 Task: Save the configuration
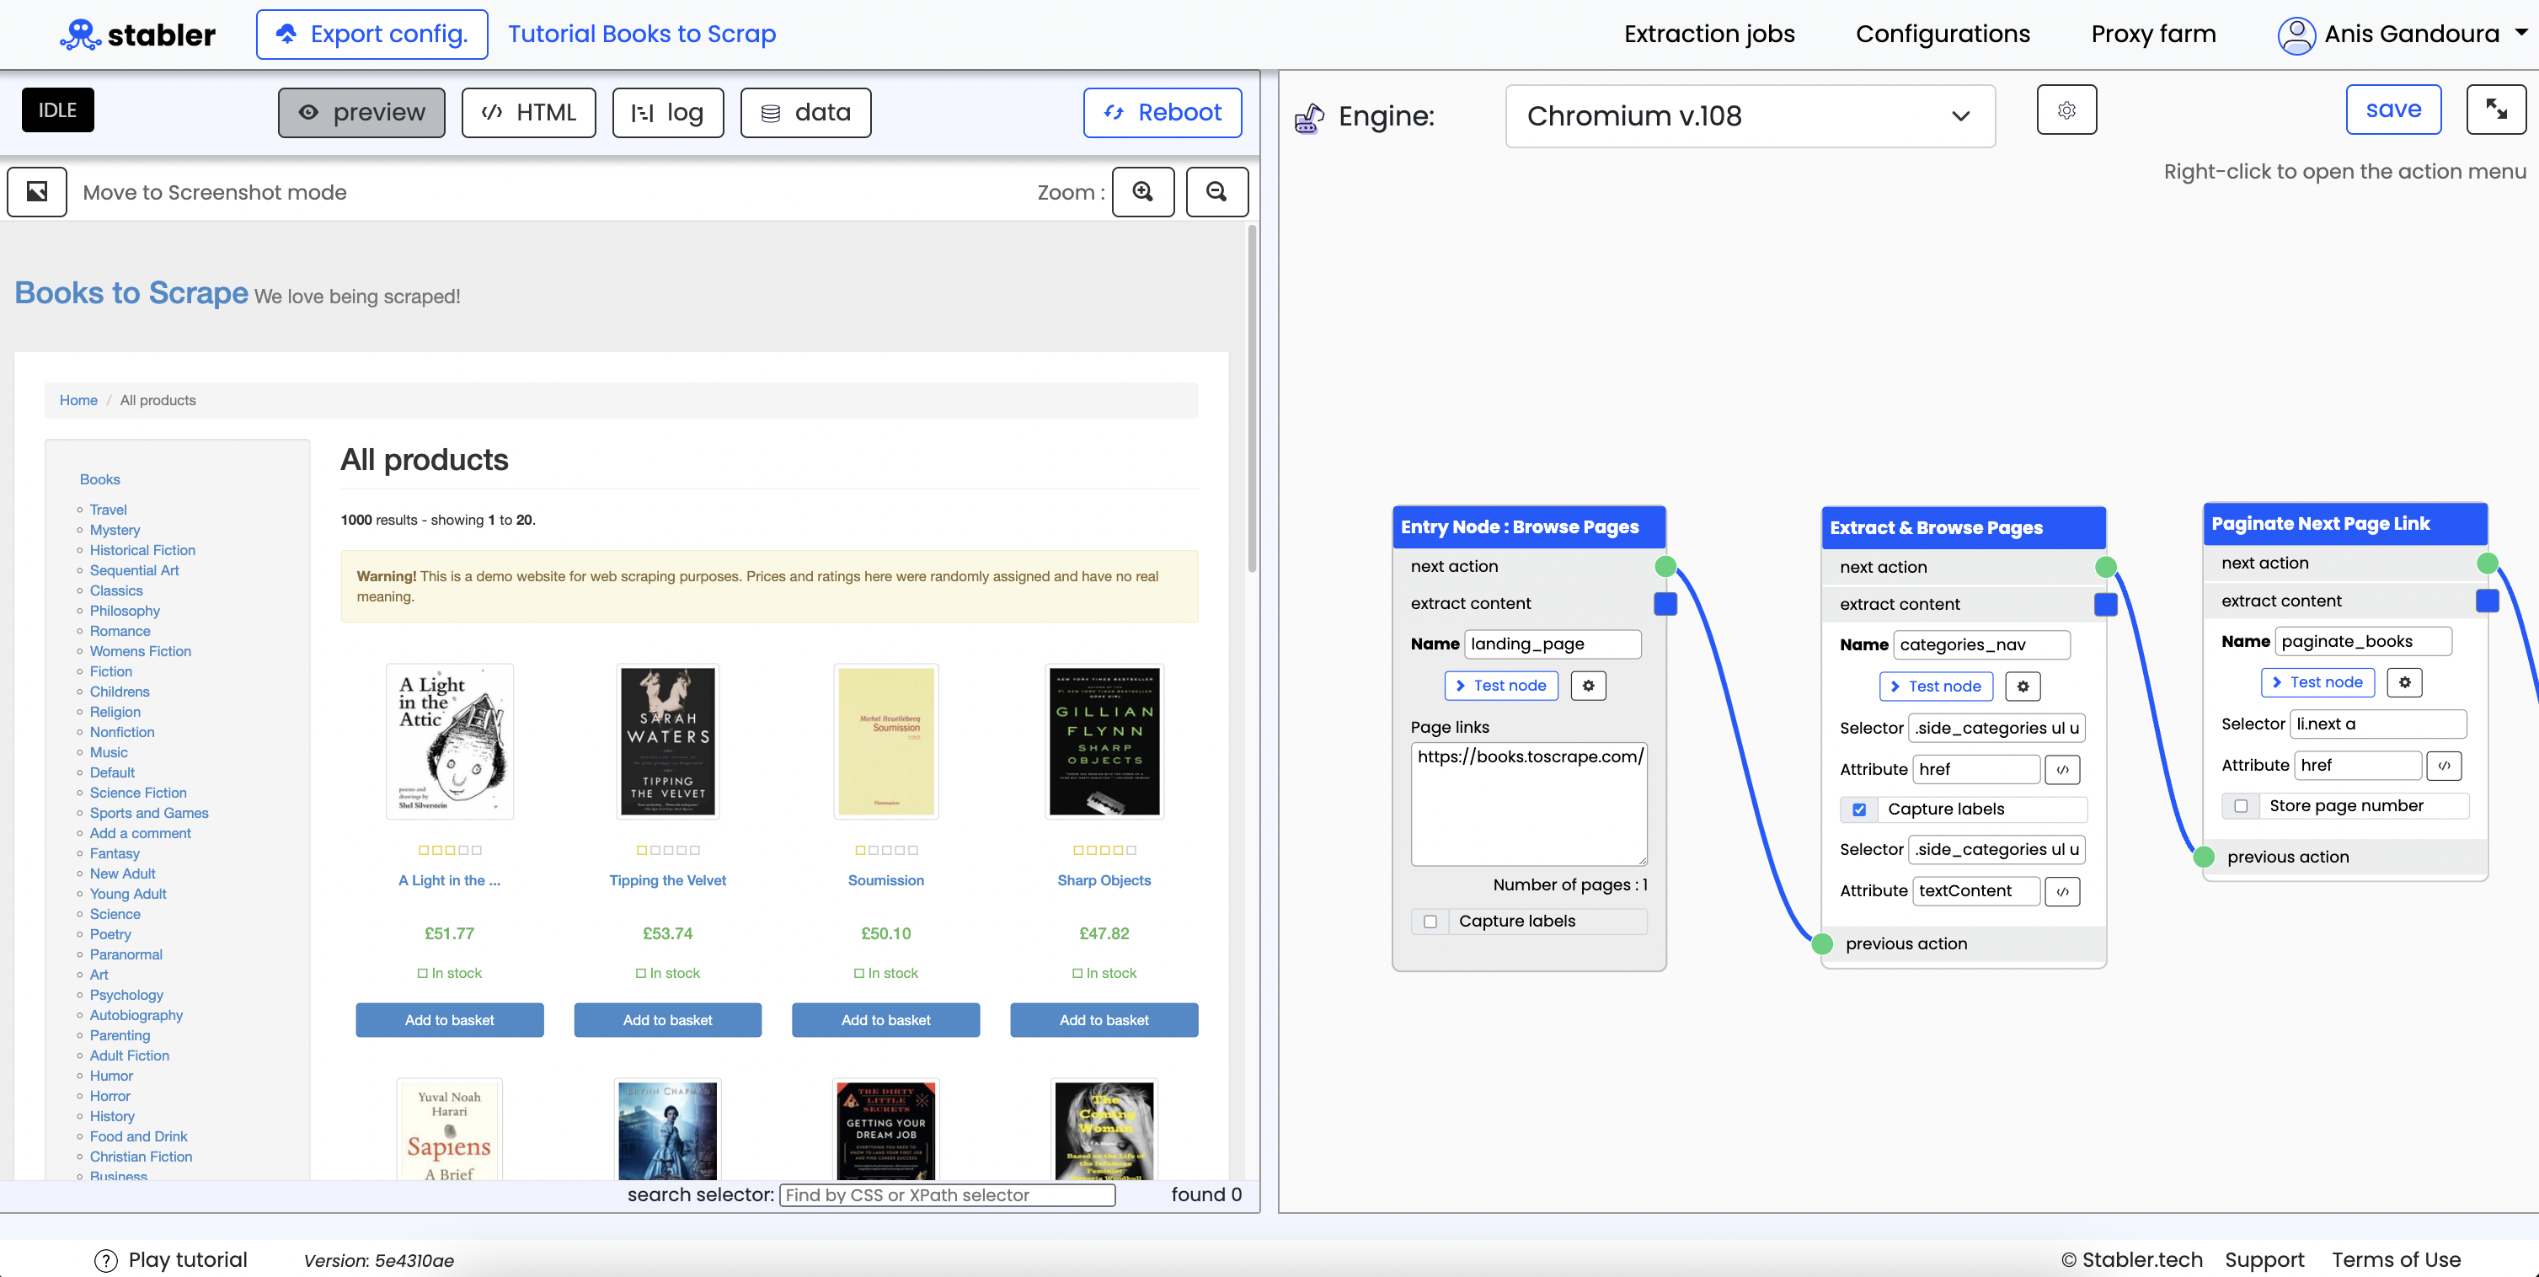click(x=2393, y=110)
